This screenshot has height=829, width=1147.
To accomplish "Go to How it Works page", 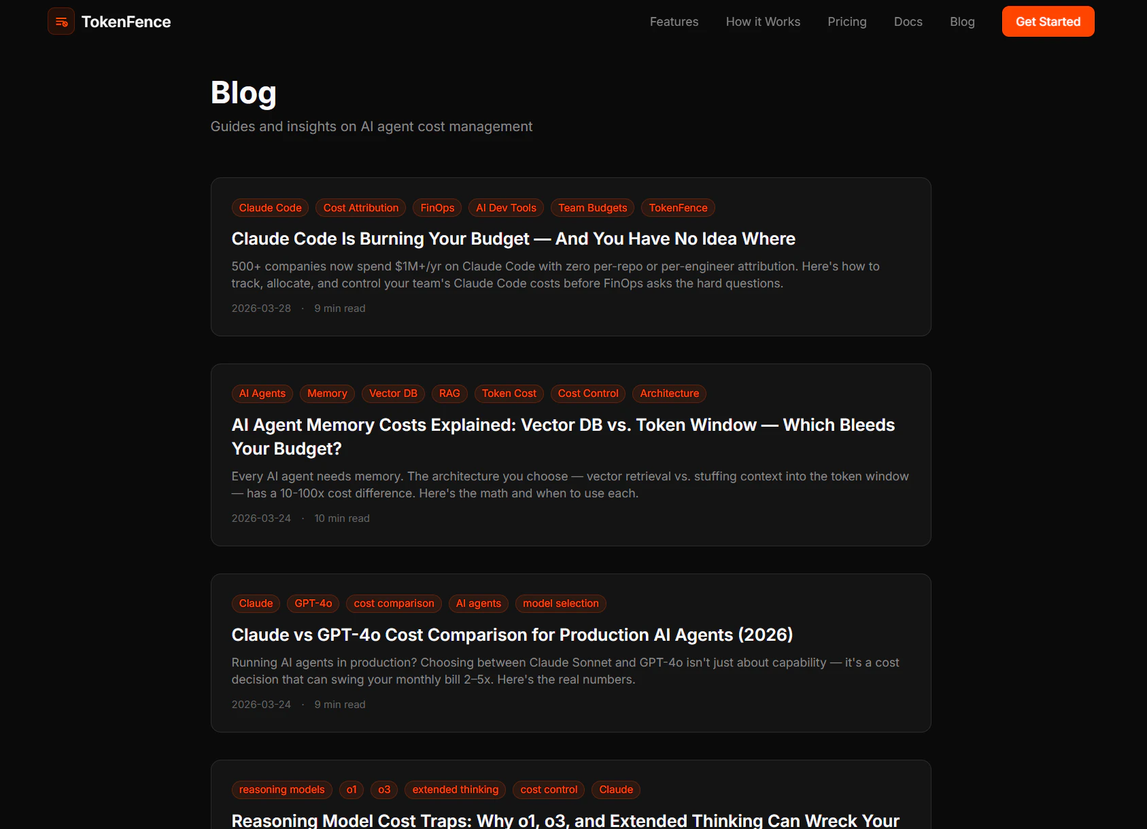I will (763, 22).
